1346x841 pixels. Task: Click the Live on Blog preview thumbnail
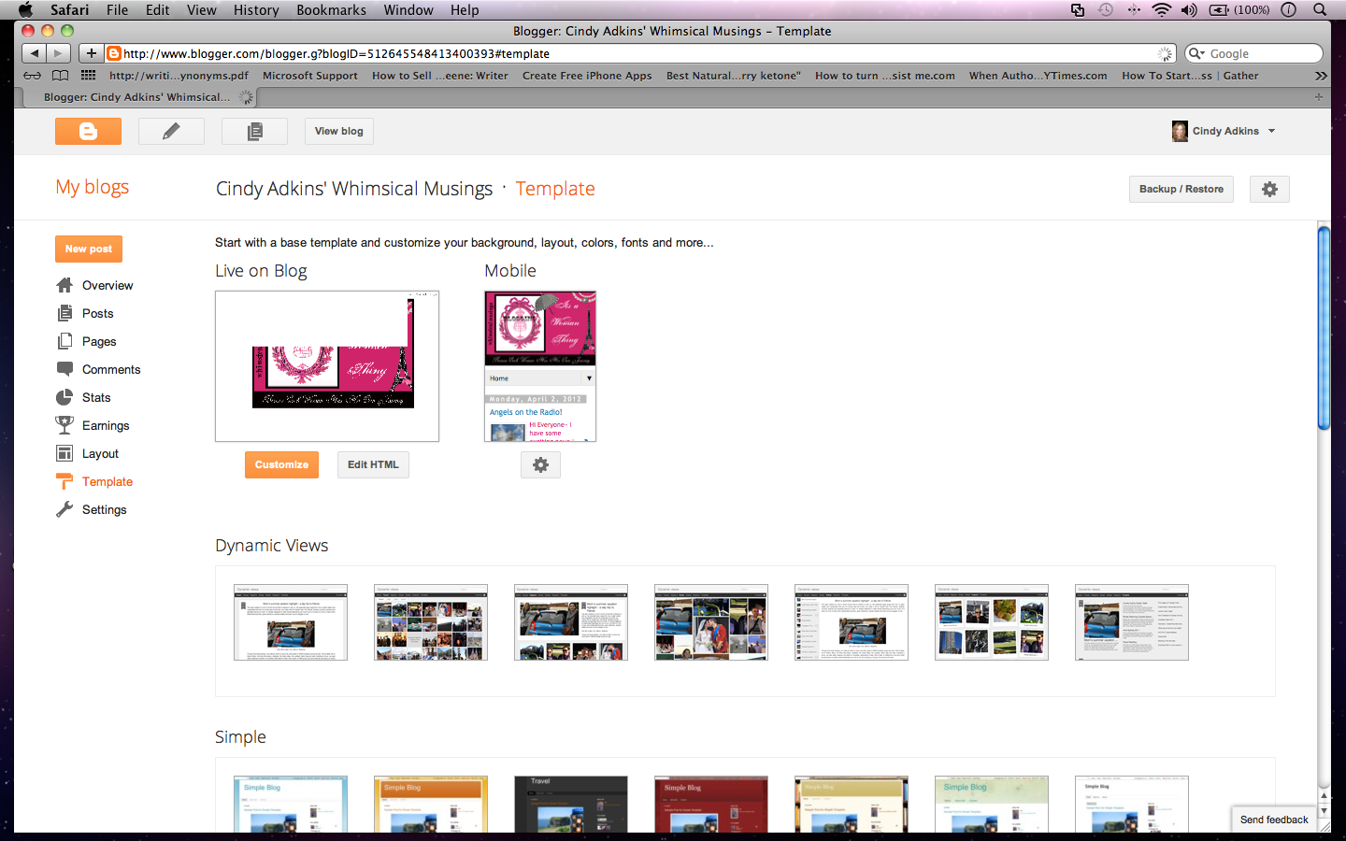(327, 366)
